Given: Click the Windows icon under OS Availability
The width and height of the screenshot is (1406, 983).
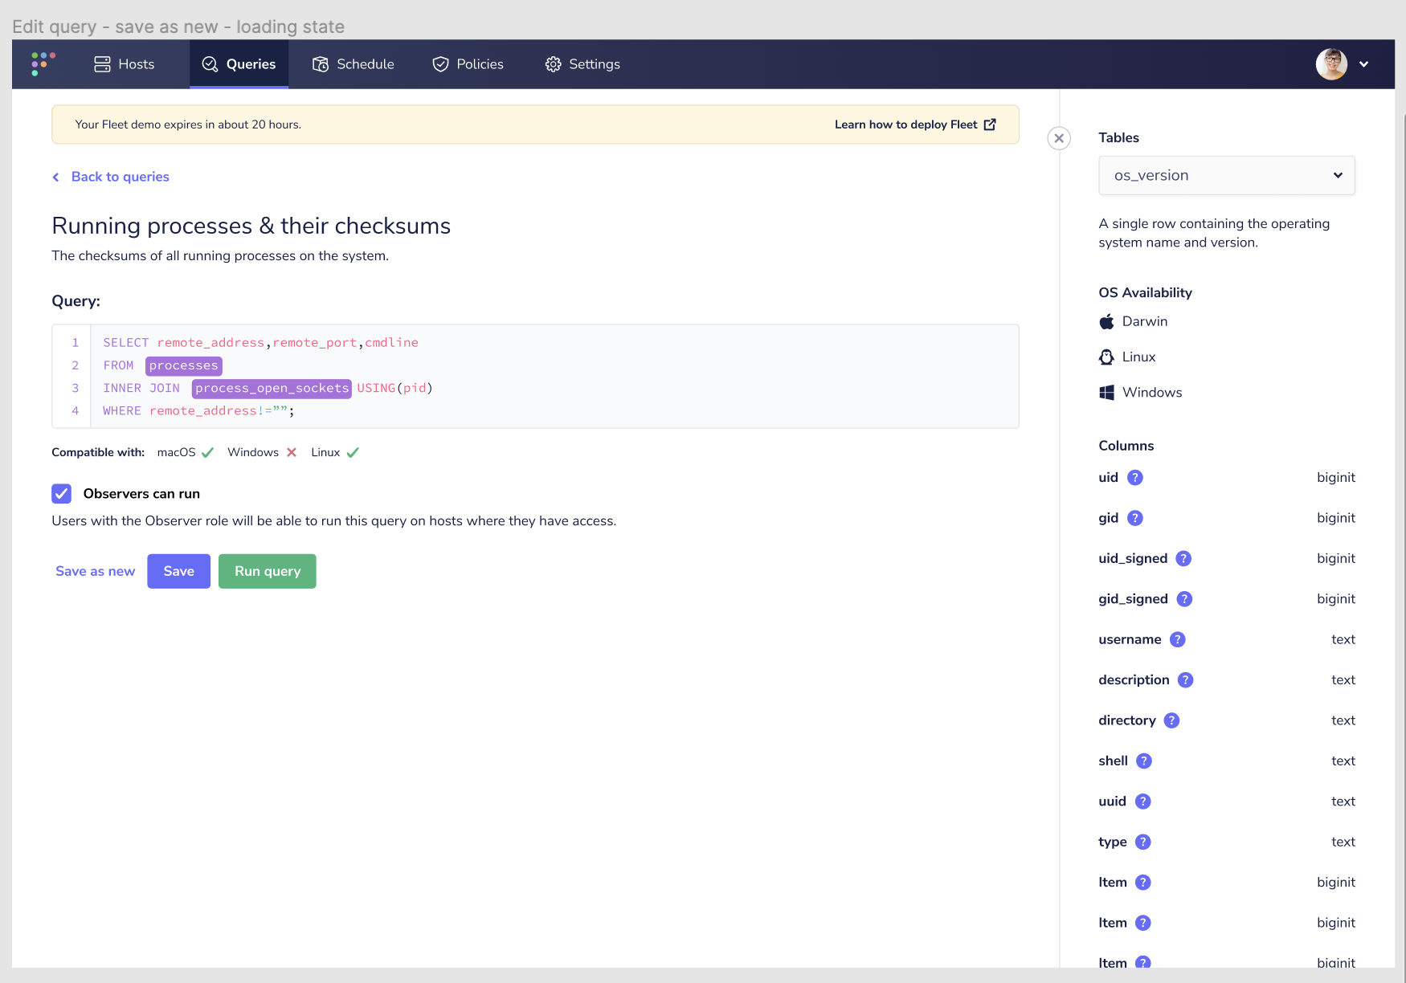Looking at the screenshot, I should click(1106, 393).
